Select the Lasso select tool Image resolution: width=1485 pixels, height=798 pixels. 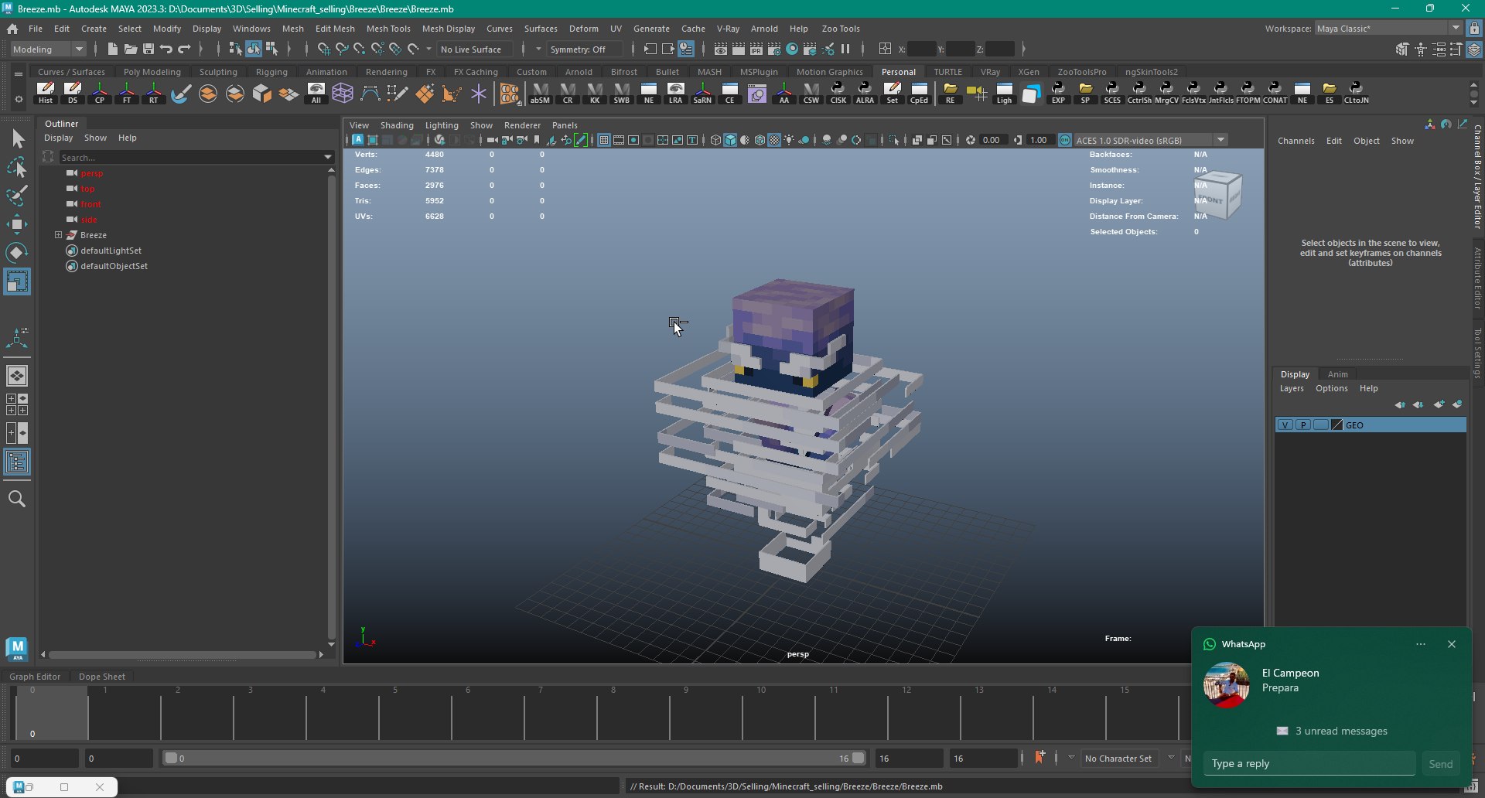tap(17, 168)
